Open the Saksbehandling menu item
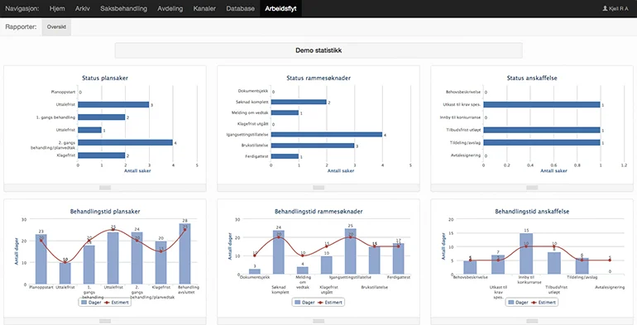The image size is (637, 325). point(123,8)
